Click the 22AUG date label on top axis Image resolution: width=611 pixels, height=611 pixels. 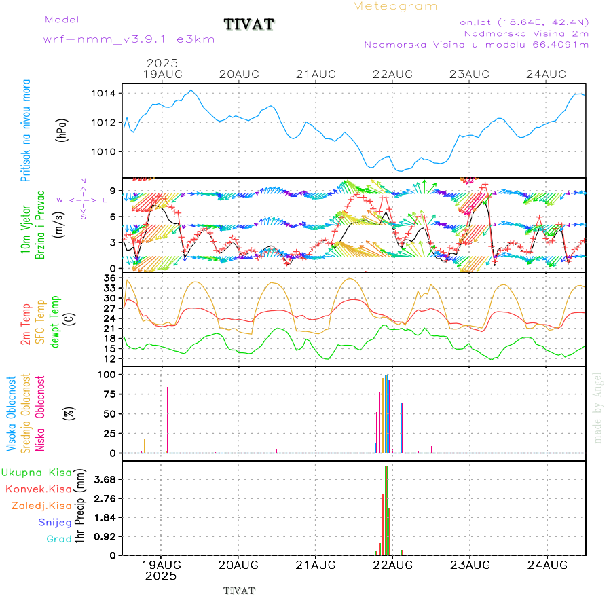coord(392,74)
